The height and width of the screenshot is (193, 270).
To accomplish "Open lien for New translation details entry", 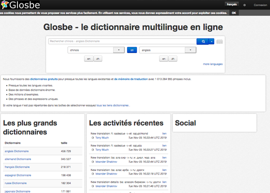I will (164, 182).
